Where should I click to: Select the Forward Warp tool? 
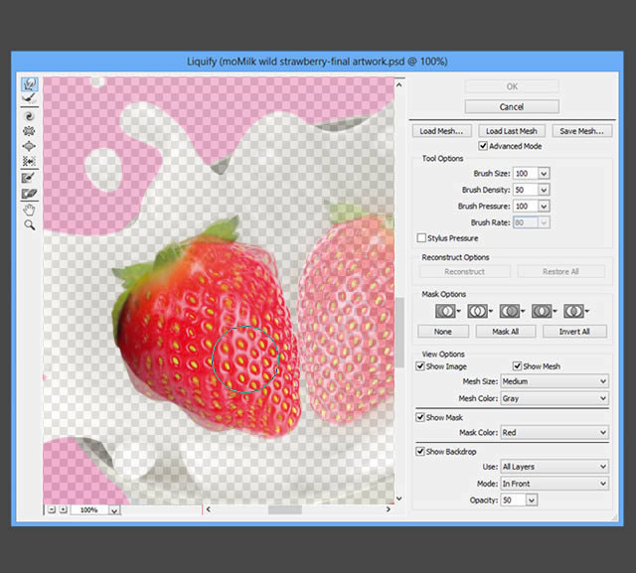point(29,83)
